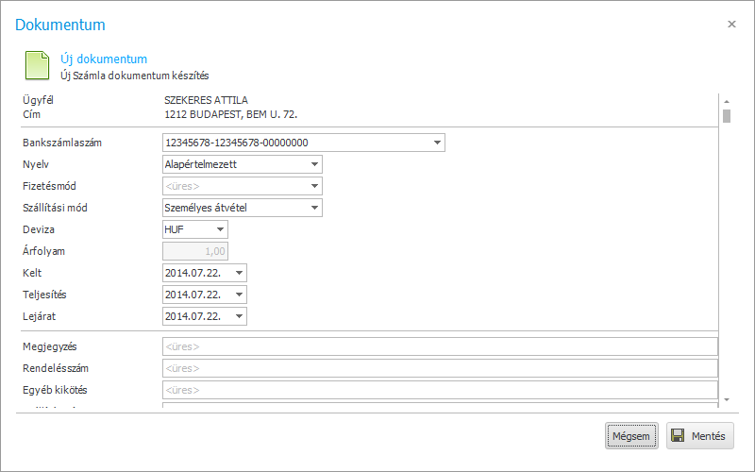Expand the Nyelv dropdown list
The height and width of the screenshot is (472, 755).
[x=314, y=164]
